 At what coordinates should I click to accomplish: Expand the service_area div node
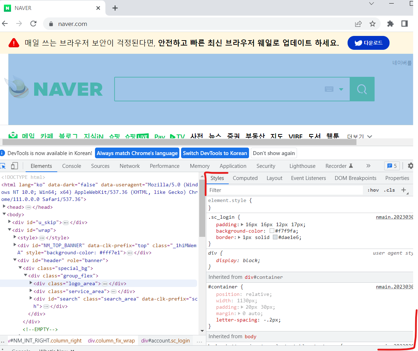click(x=31, y=291)
